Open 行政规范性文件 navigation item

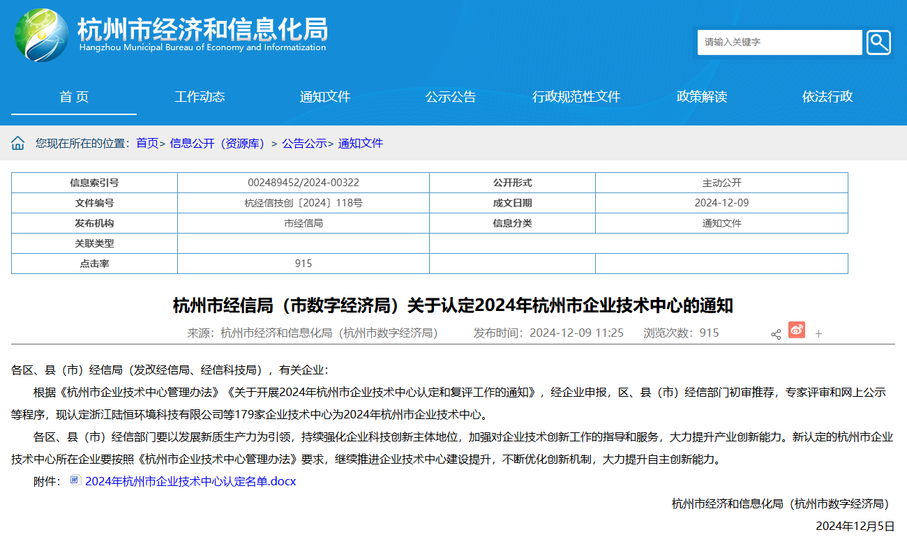click(x=576, y=97)
